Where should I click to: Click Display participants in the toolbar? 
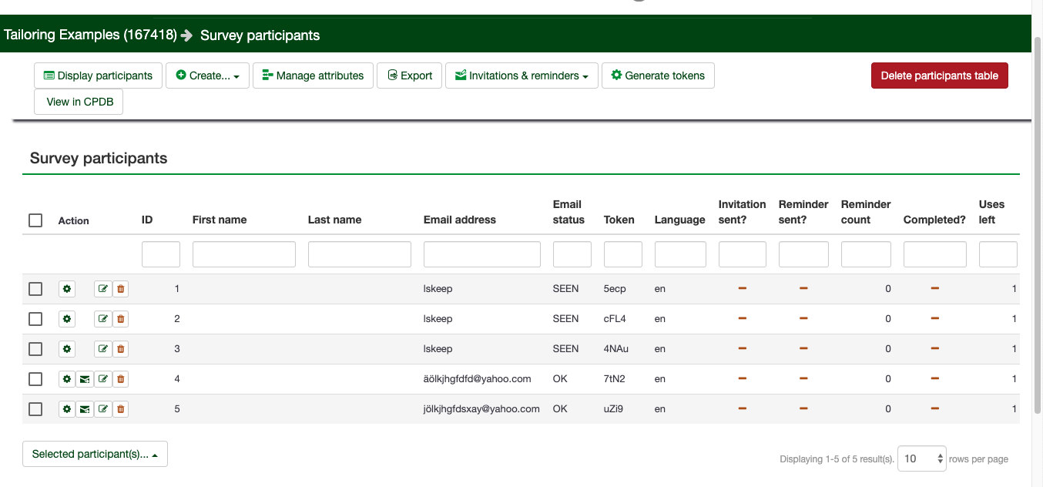(x=98, y=76)
